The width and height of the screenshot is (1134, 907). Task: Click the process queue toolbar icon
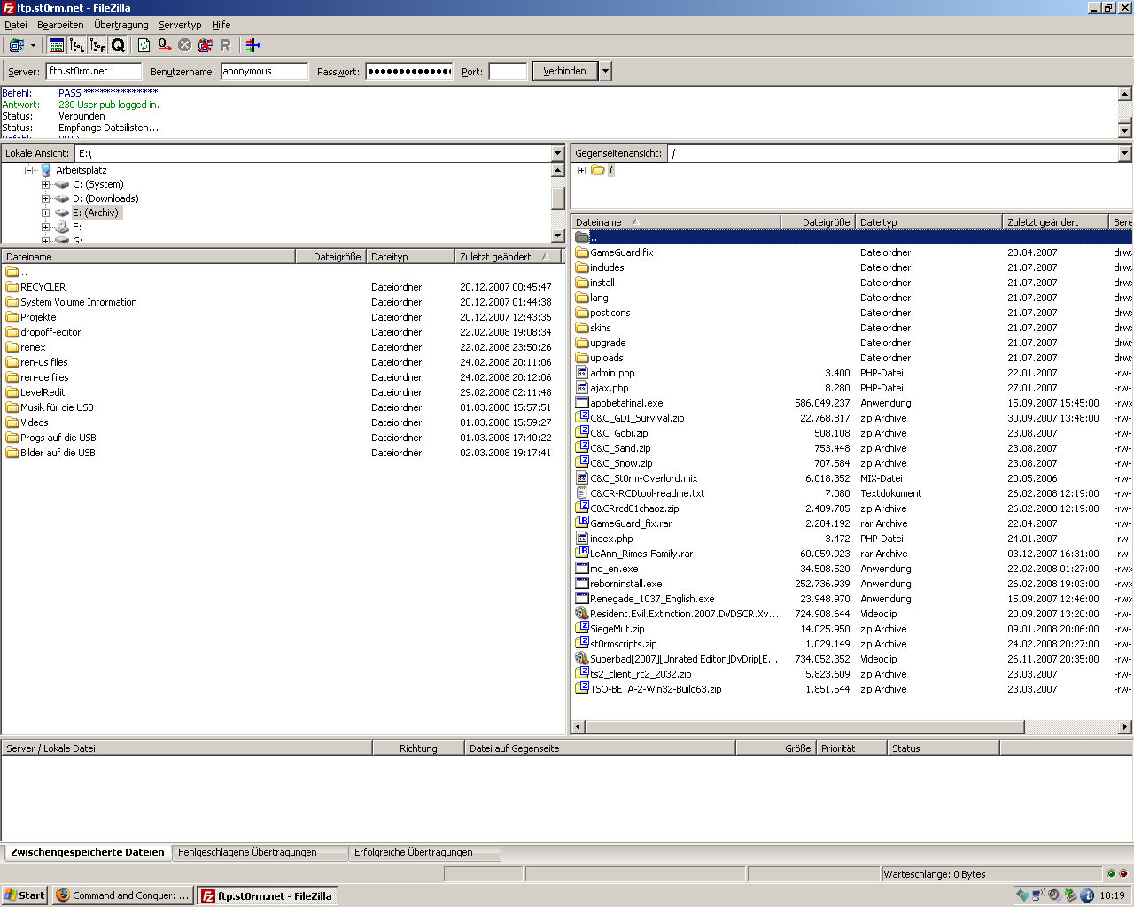pyautogui.click(x=164, y=45)
